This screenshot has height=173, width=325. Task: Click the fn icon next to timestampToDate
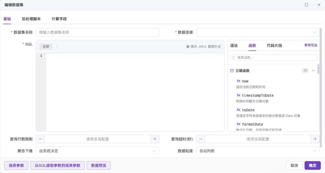238,95
